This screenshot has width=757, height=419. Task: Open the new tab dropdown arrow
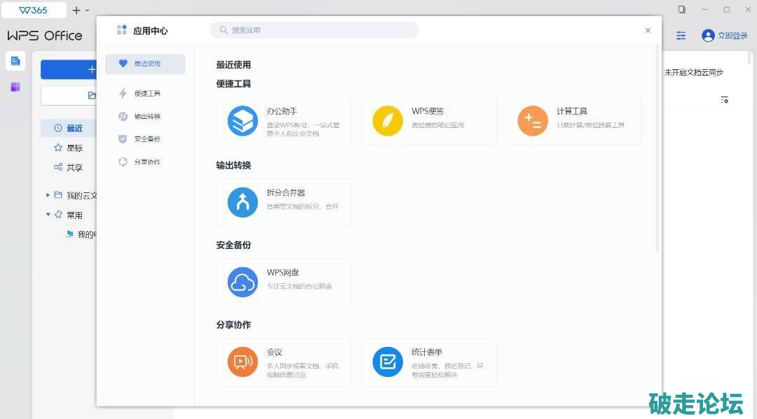[87, 10]
